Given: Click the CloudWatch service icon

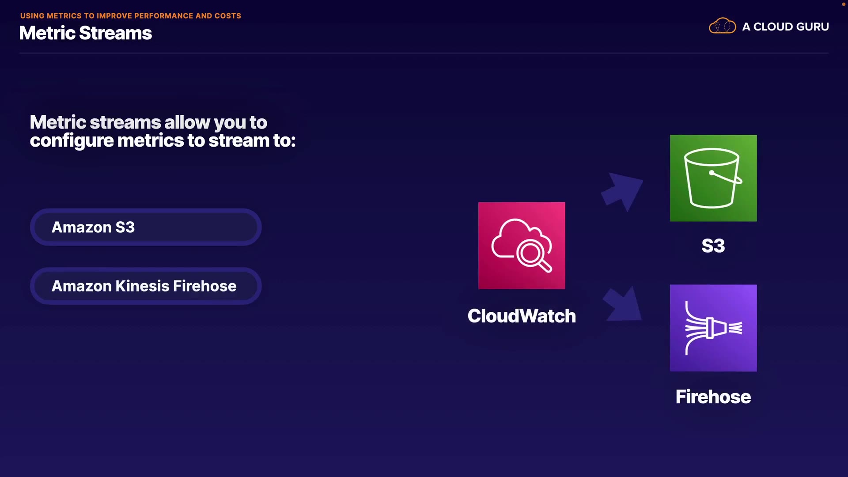Looking at the screenshot, I should coord(521,246).
